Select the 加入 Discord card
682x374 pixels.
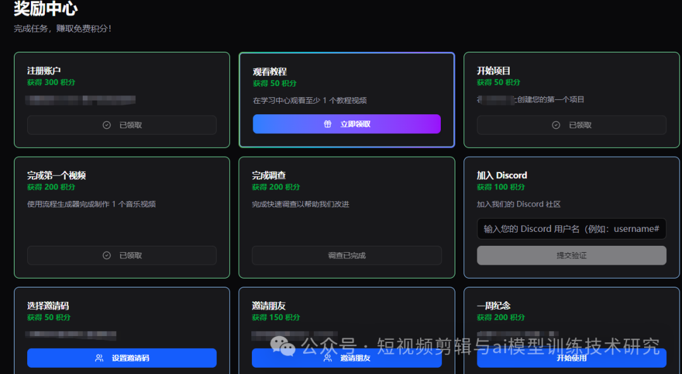[x=571, y=217]
